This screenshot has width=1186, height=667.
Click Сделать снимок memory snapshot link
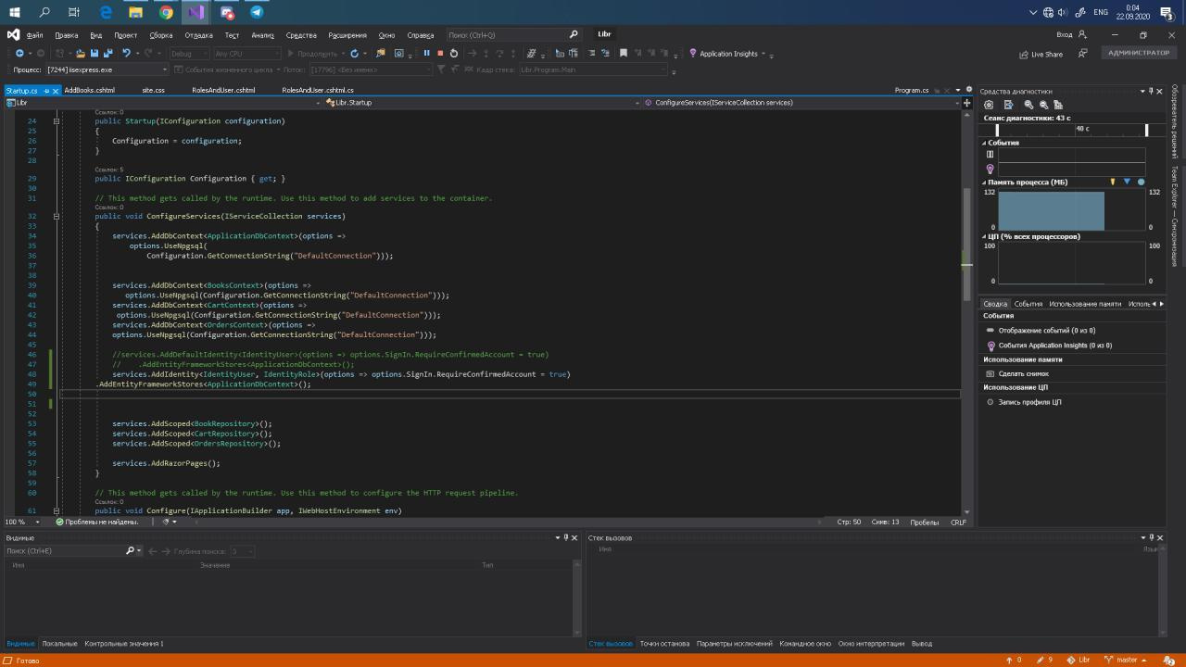pyautogui.click(x=1023, y=373)
